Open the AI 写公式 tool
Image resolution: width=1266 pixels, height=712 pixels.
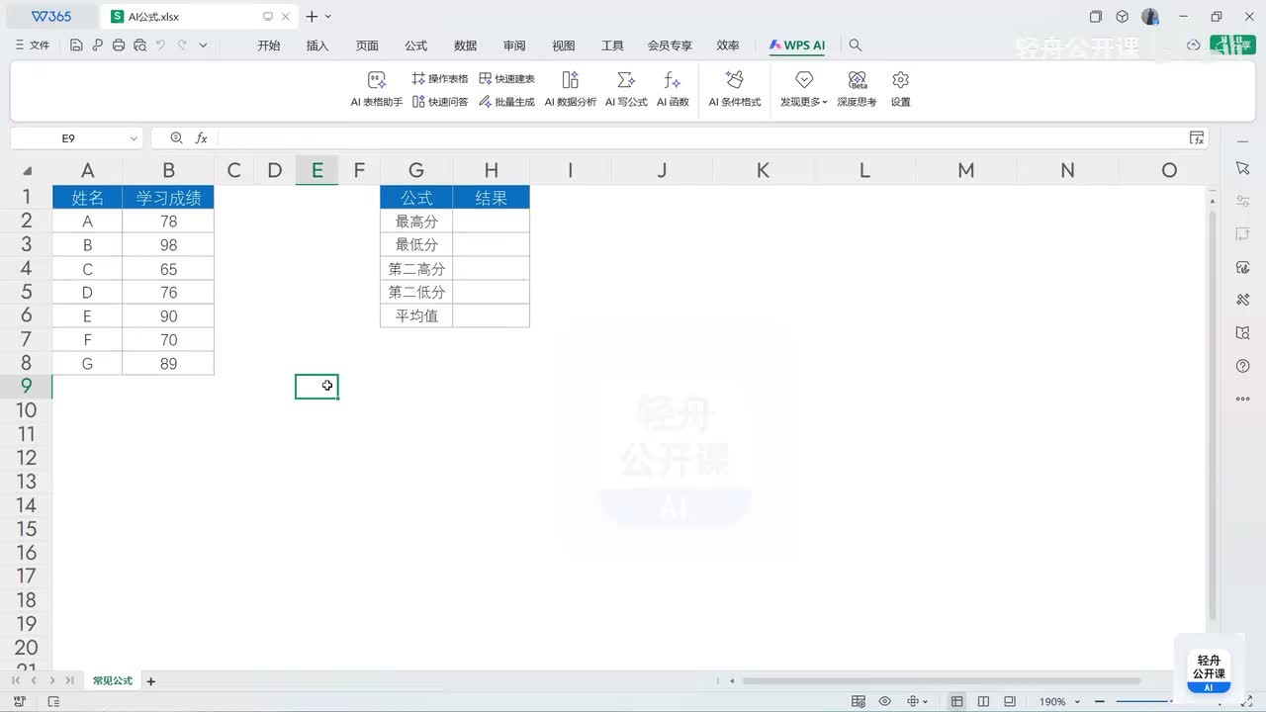[626, 89]
